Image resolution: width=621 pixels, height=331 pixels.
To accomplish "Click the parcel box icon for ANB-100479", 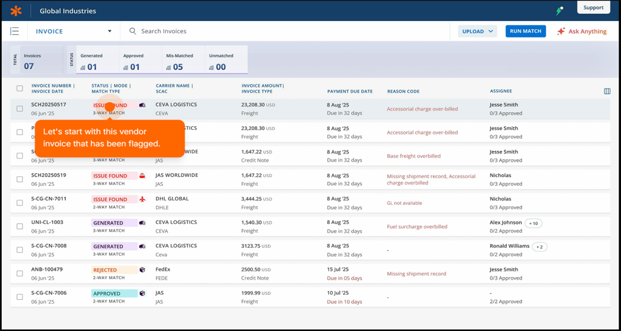I will [143, 270].
